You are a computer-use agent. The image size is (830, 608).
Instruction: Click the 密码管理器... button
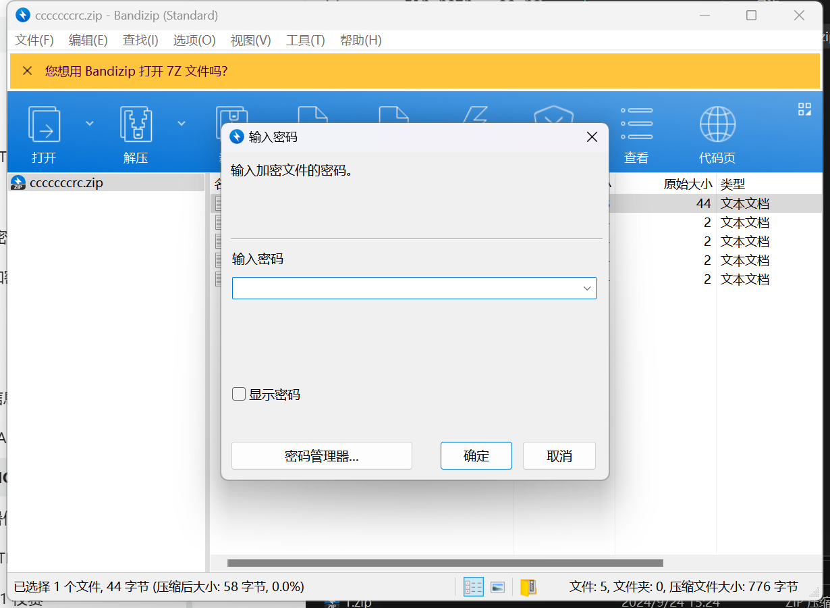322,456
